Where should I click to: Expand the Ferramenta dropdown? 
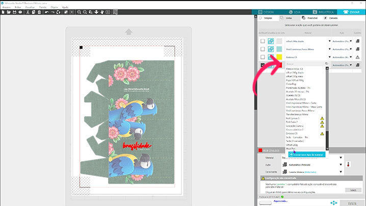(341, 172)
